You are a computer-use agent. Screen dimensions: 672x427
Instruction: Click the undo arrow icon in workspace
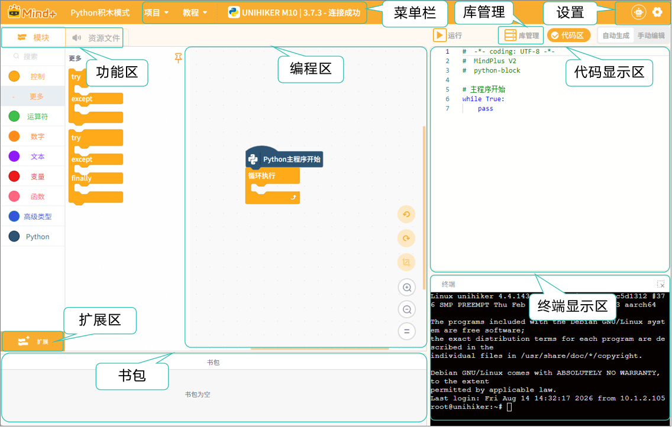[406, 214]
